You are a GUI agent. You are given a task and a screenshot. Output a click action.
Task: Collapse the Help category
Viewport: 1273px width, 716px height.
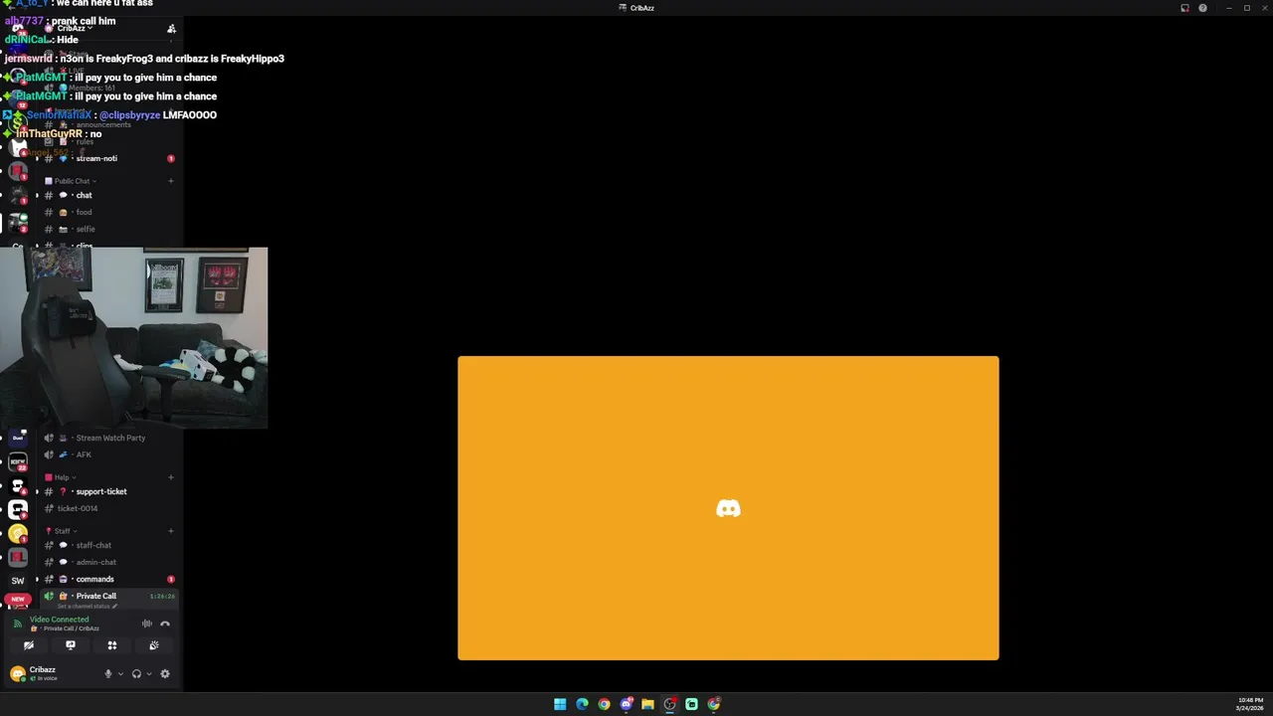61,477
